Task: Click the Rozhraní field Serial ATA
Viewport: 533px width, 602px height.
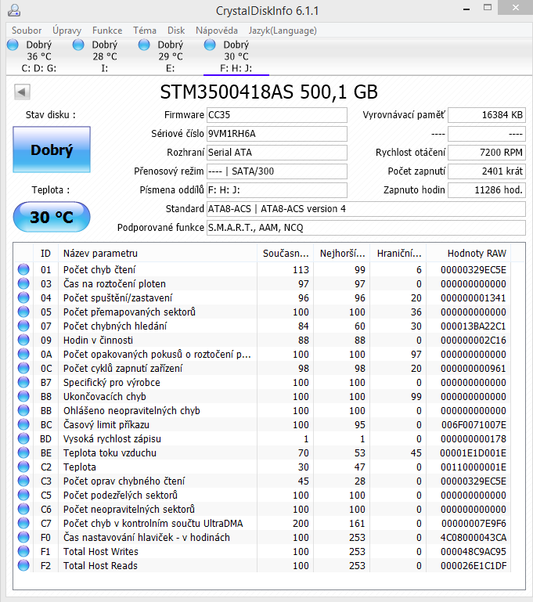Action: 276,153
